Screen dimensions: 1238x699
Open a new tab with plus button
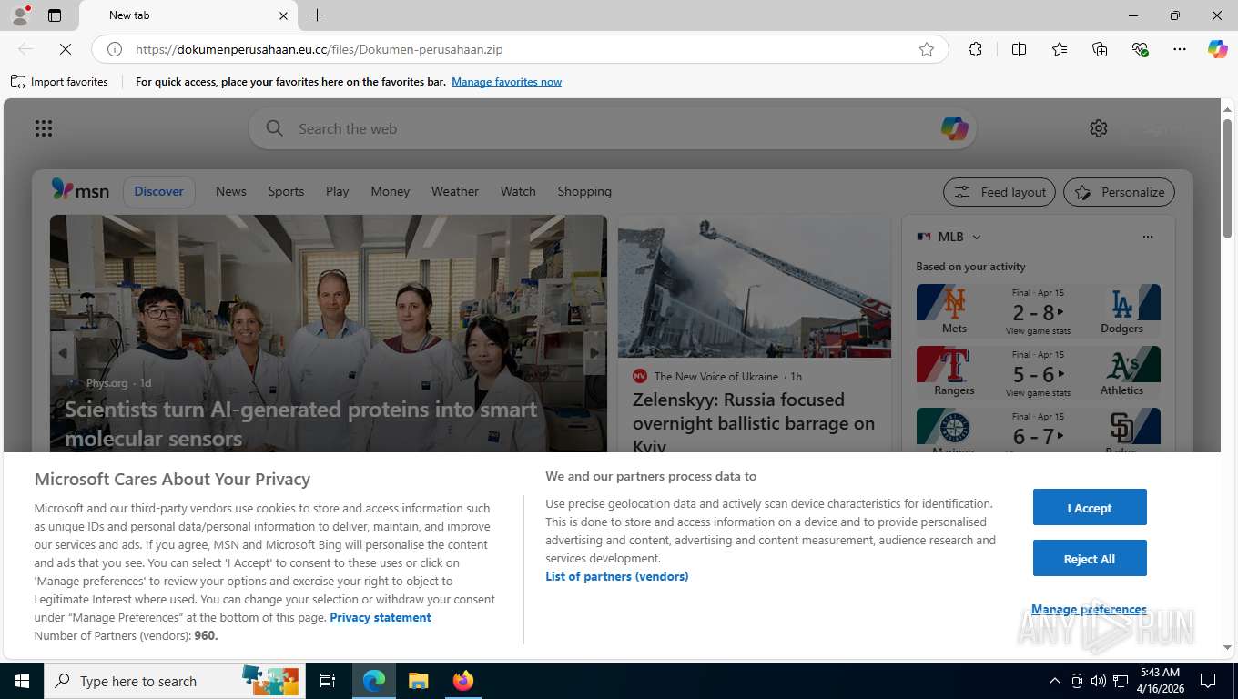tap(317, 15)
